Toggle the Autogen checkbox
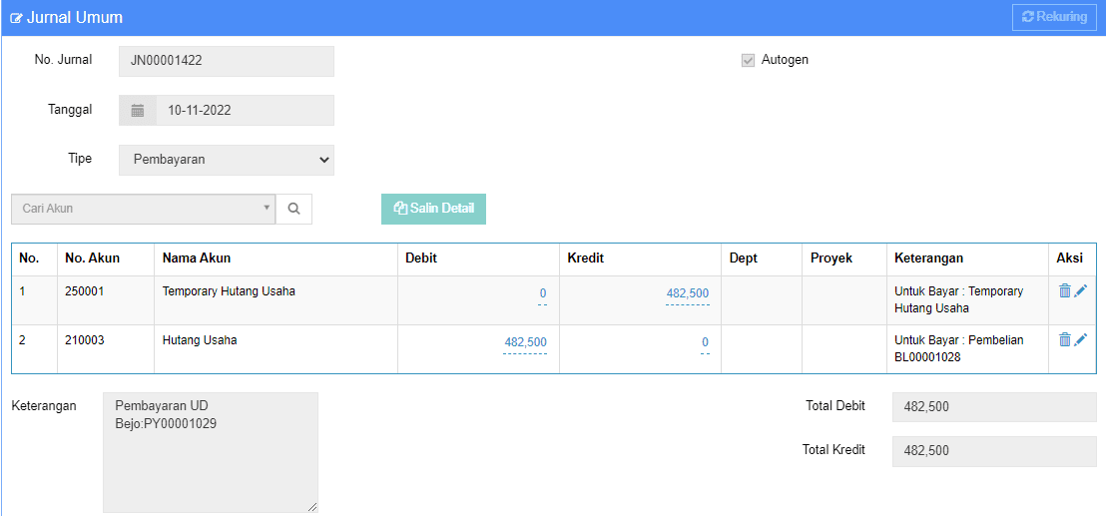 tap(749, 60)
